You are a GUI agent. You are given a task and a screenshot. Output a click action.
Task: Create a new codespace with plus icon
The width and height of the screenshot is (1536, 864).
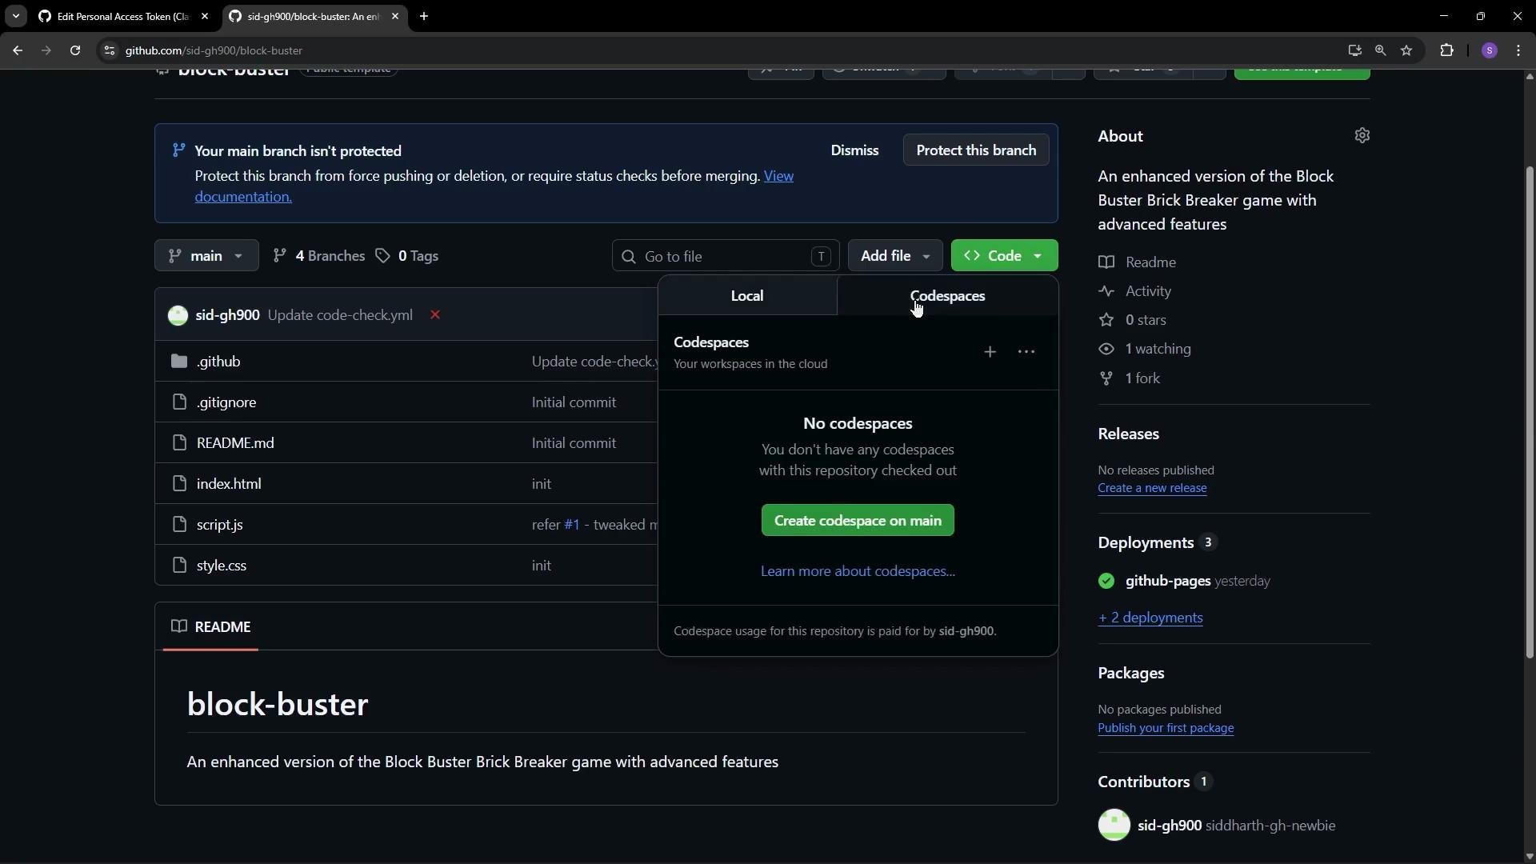click(x=990, y=352)
